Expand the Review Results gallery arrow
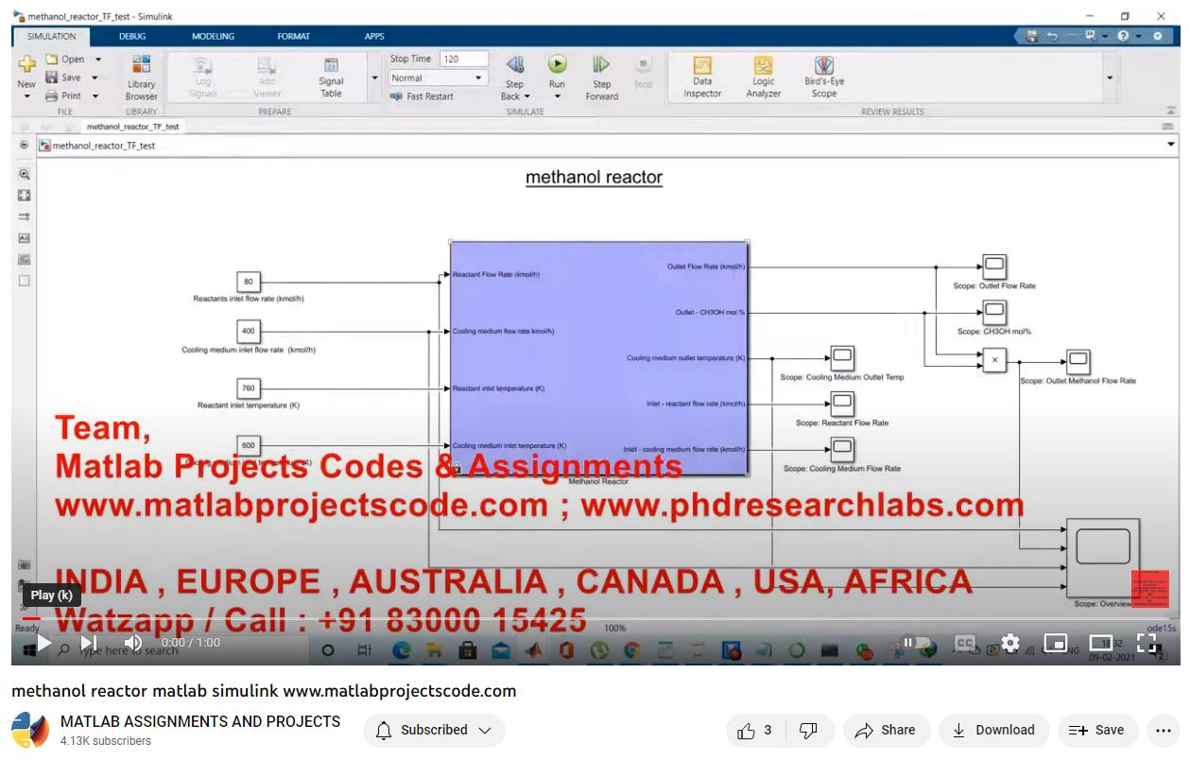The width and height of the screenshot is (1190, 760). point(1110,78)
